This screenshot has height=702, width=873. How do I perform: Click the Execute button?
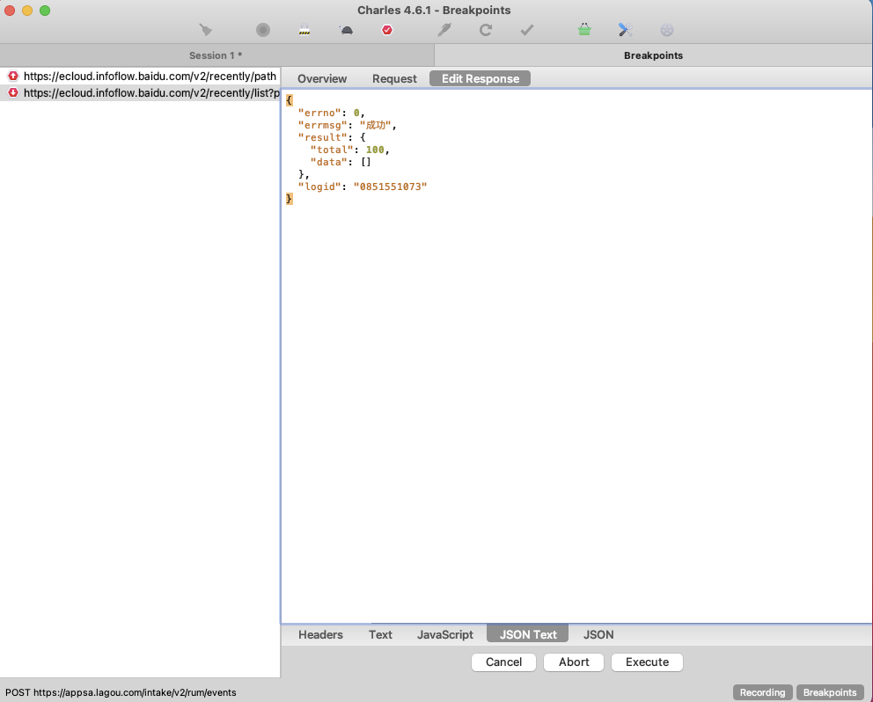tap(647, 662)
